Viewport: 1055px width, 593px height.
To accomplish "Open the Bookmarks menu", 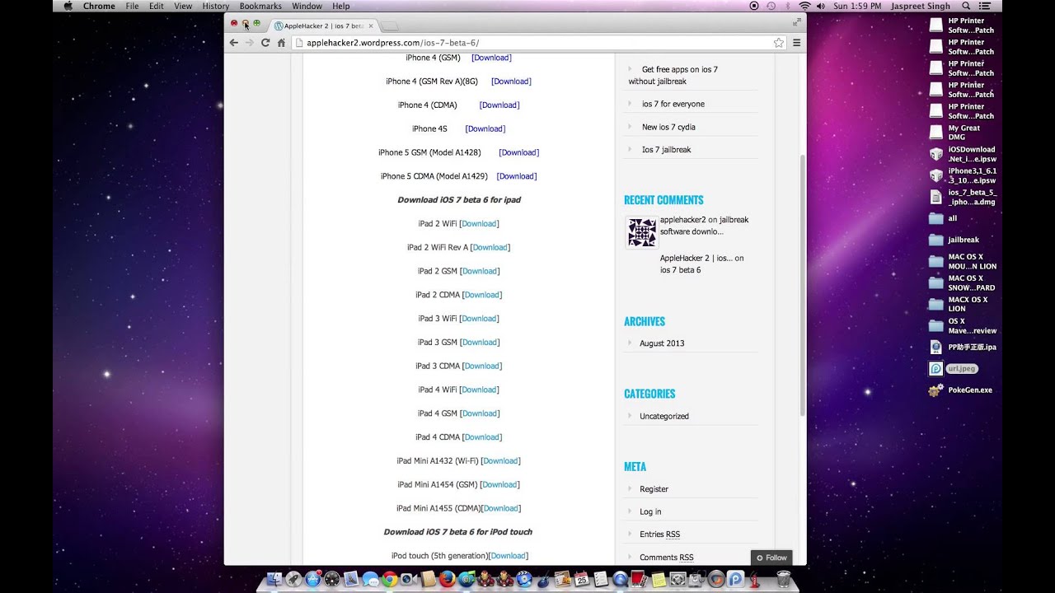I will click(260, 6).
